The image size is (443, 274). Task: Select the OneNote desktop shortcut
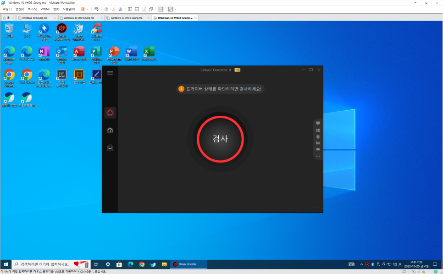point(44,54)
